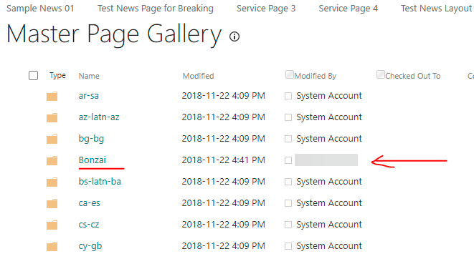This screenshot has height=259, width=474.
Task: Click the redacted Modified By name for Bonzai
Action: point(326,160)
